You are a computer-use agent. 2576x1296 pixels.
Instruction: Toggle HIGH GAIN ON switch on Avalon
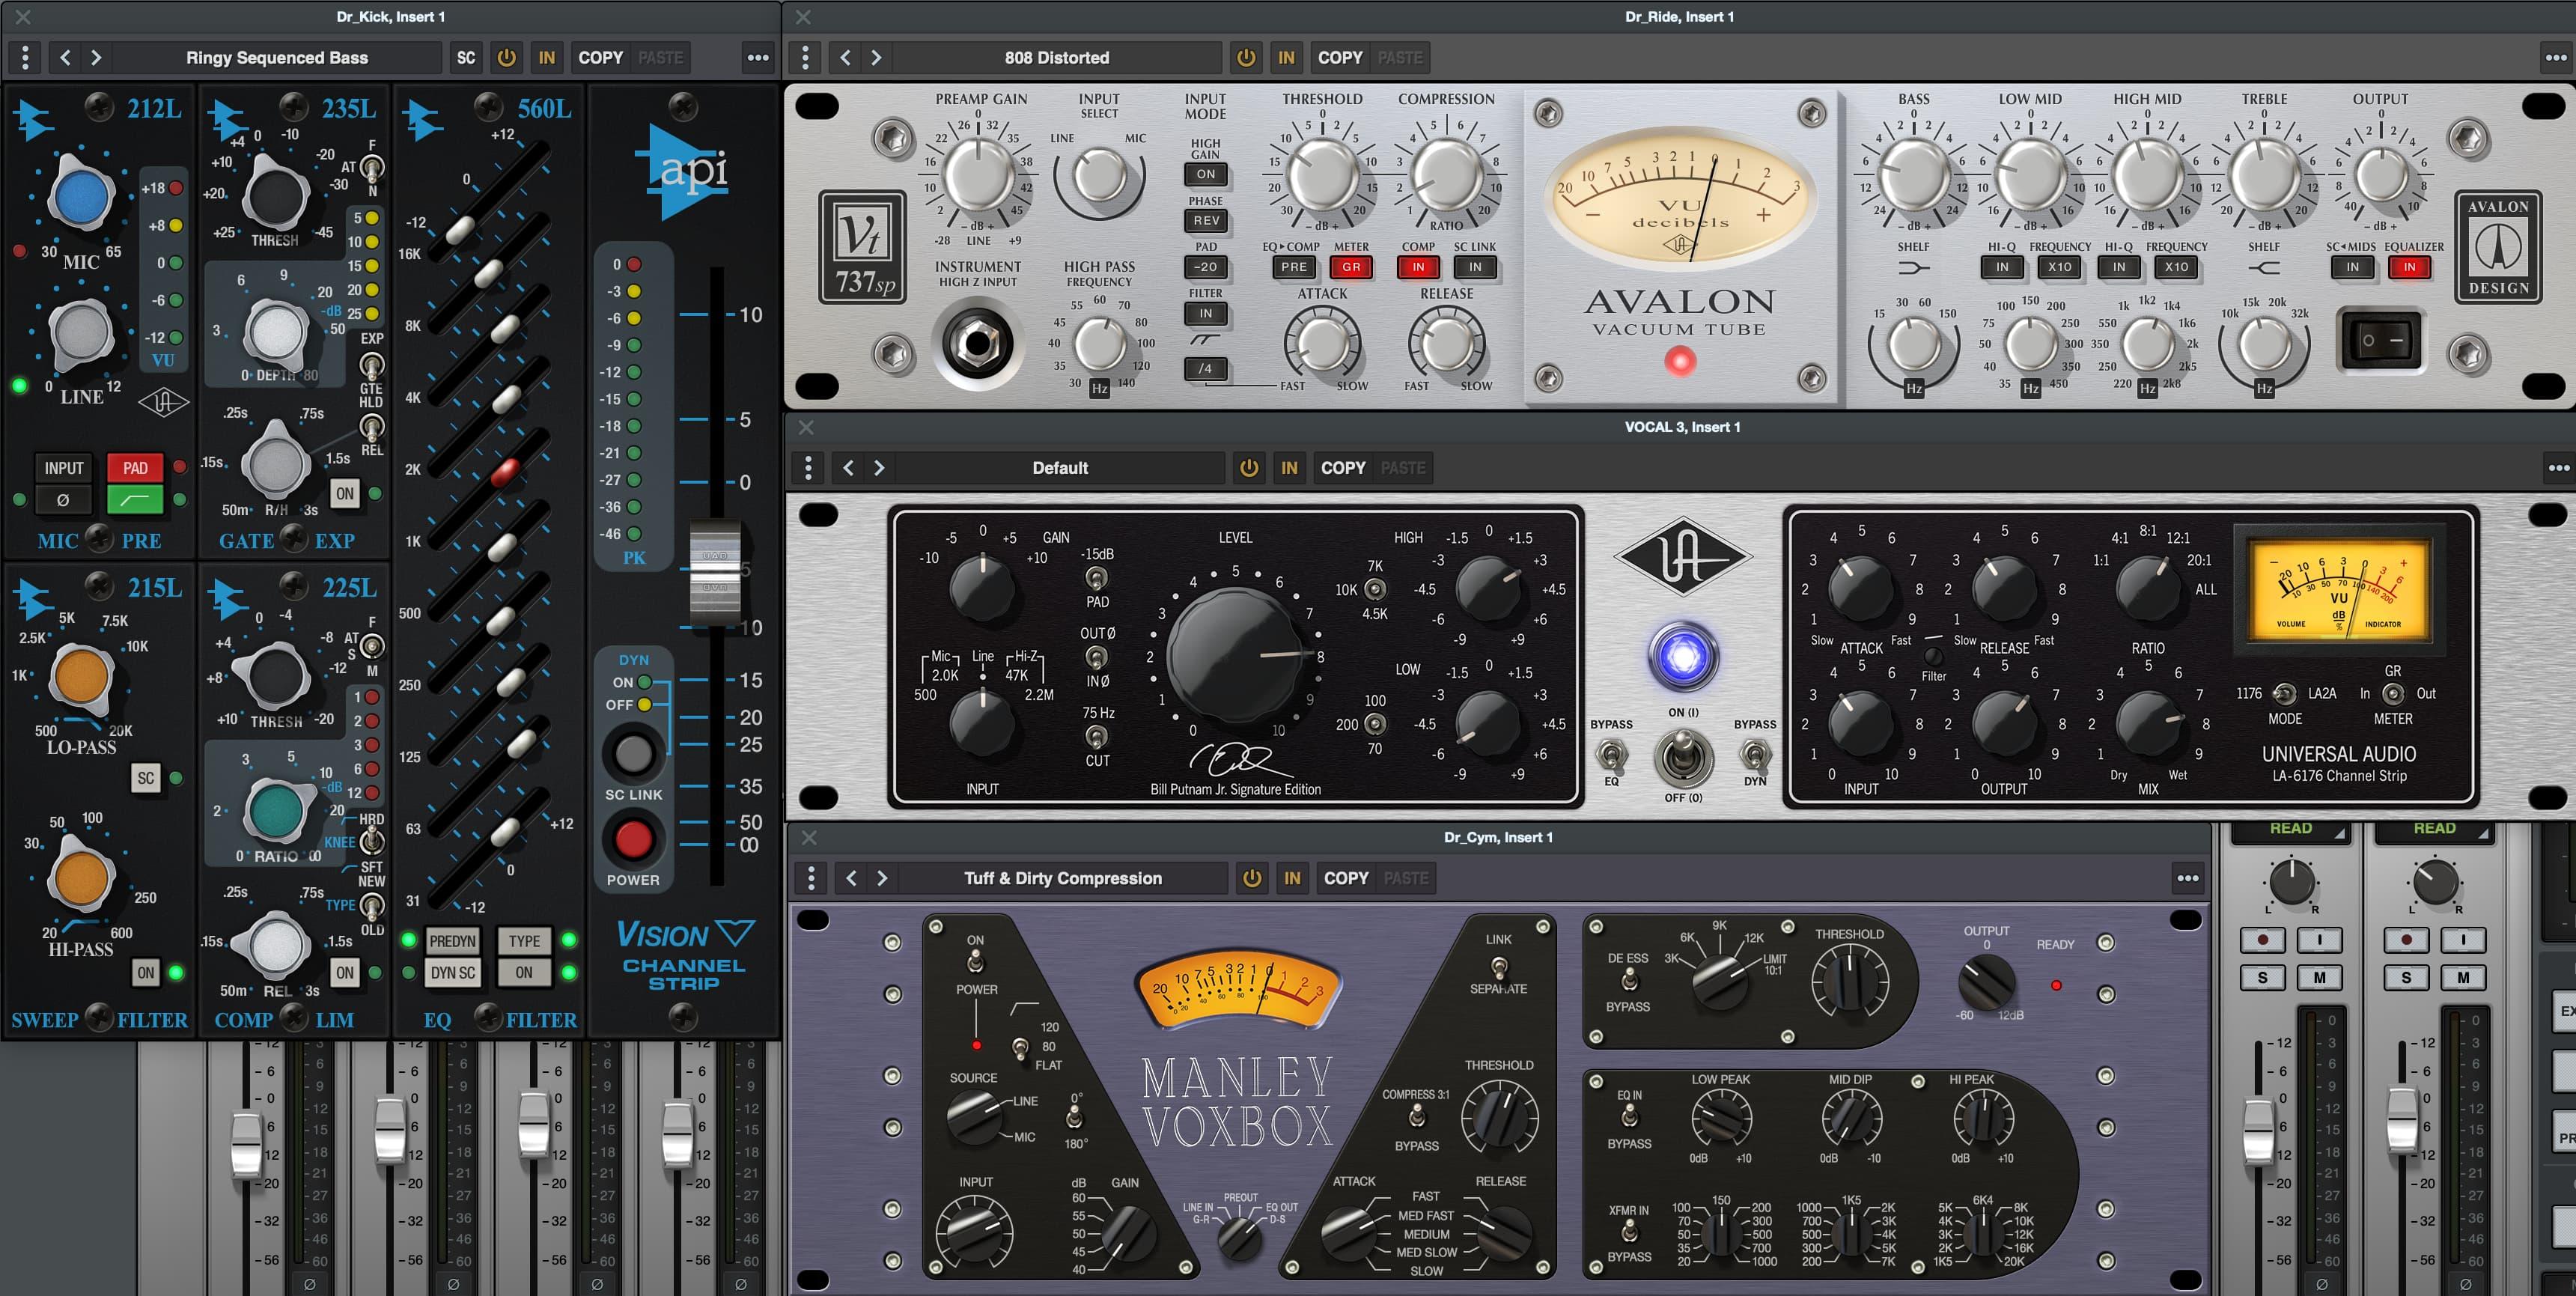(1205, 174)
